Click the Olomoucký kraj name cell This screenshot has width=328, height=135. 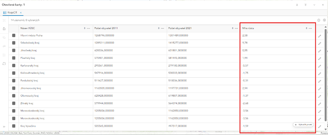pos(56,96)
